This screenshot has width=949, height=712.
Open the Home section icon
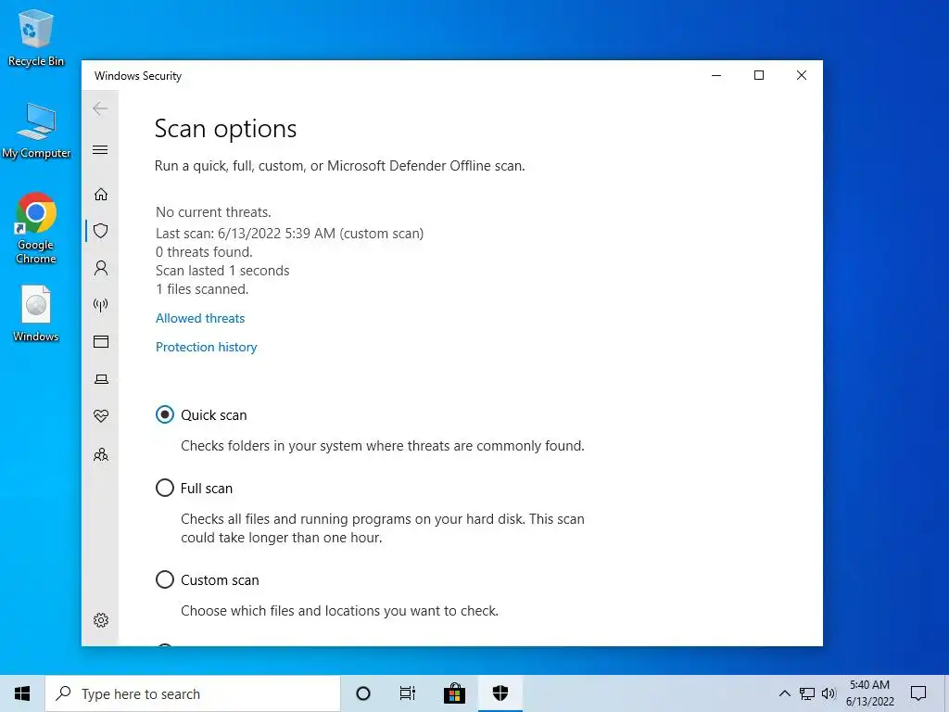coord(101,195)
